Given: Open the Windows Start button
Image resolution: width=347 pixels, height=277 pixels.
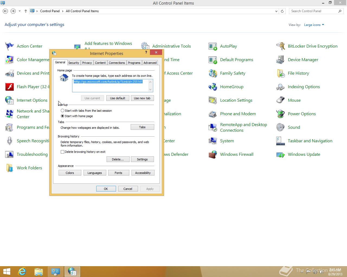Looking at the screenshot, I should point(7,272).
